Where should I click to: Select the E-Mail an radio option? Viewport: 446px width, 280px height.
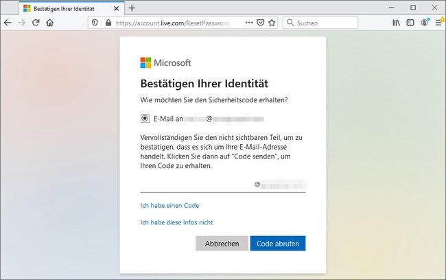point(145,118)
